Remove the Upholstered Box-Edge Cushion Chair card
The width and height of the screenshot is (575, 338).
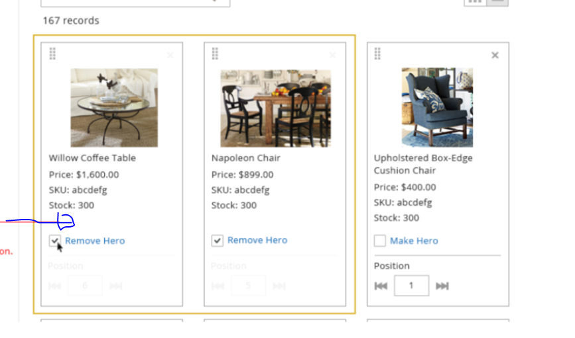495,56
